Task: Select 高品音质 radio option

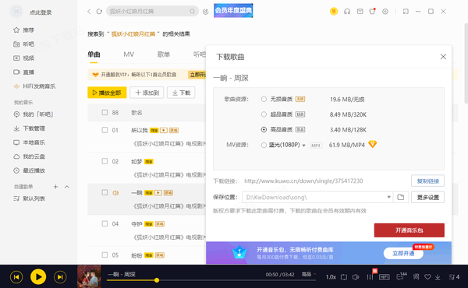Action: point(264,129)
